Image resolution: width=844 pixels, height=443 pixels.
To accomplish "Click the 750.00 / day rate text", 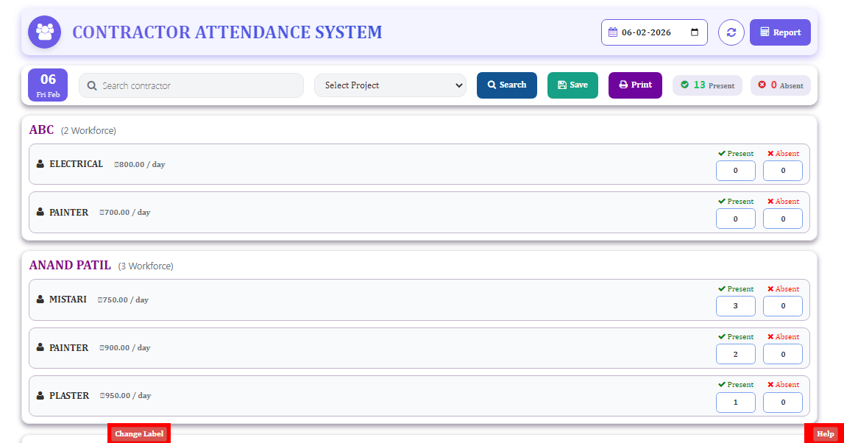I will pos(124,300).
